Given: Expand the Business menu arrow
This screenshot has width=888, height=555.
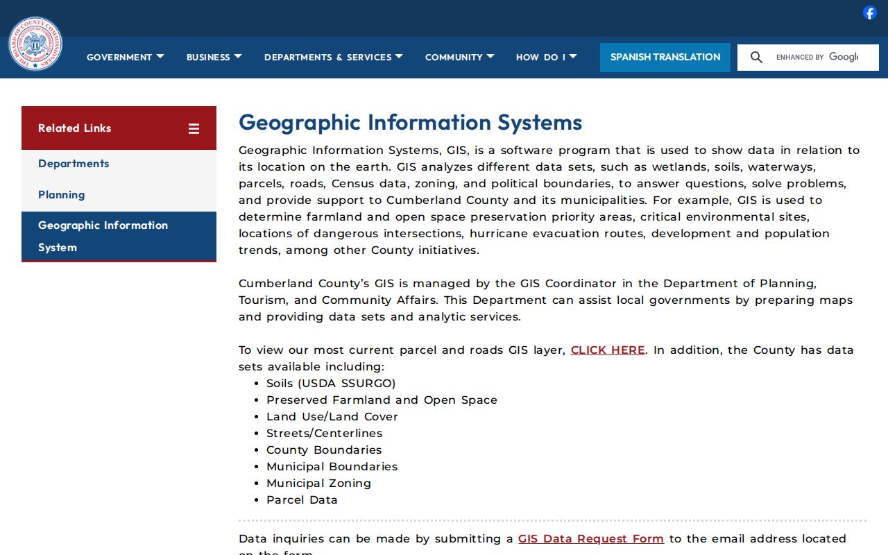Looking at the screenshot, I should 238,56.
